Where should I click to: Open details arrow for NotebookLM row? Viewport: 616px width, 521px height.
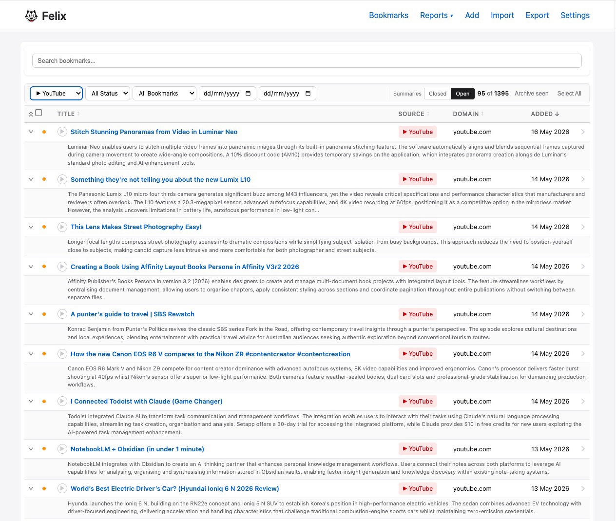583,449
